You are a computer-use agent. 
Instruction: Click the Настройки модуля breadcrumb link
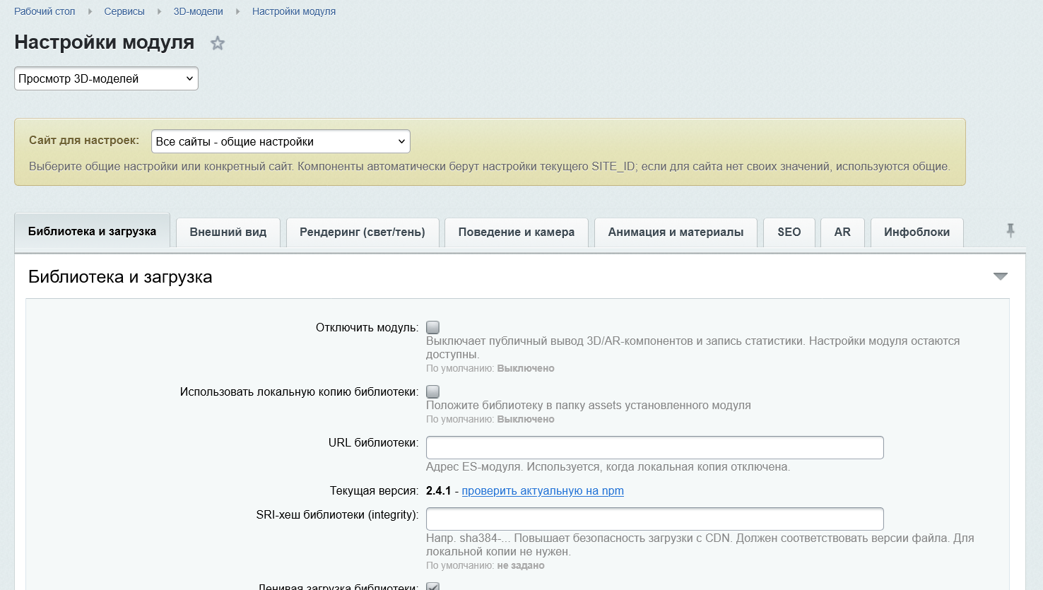pos(294,11)
